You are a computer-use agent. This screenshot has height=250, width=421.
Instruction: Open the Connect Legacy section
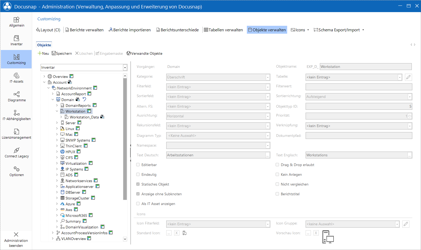pos(16,153)
